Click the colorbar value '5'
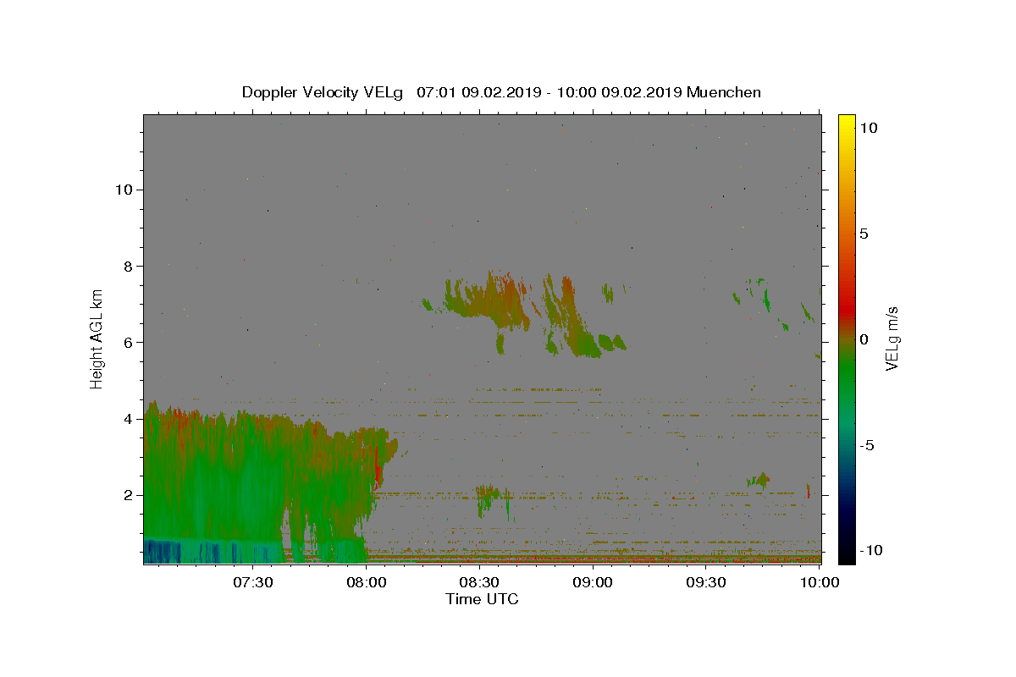The height and width of the screenshot is (677, 1016). [x=863, y=234]
